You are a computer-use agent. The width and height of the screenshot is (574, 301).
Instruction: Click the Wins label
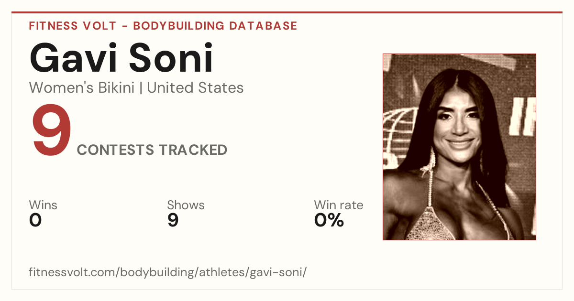pyautogui.click(x=43, y=205)
